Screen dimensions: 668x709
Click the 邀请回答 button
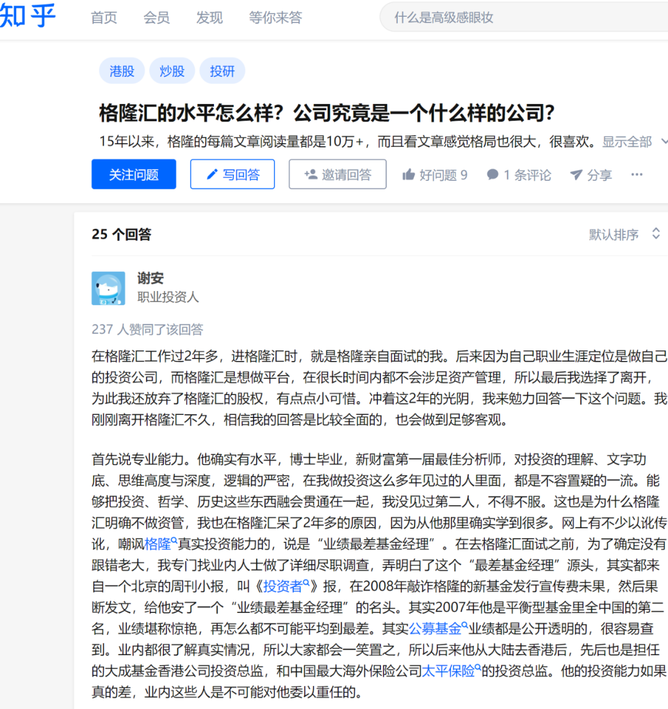tap(337, 174)
